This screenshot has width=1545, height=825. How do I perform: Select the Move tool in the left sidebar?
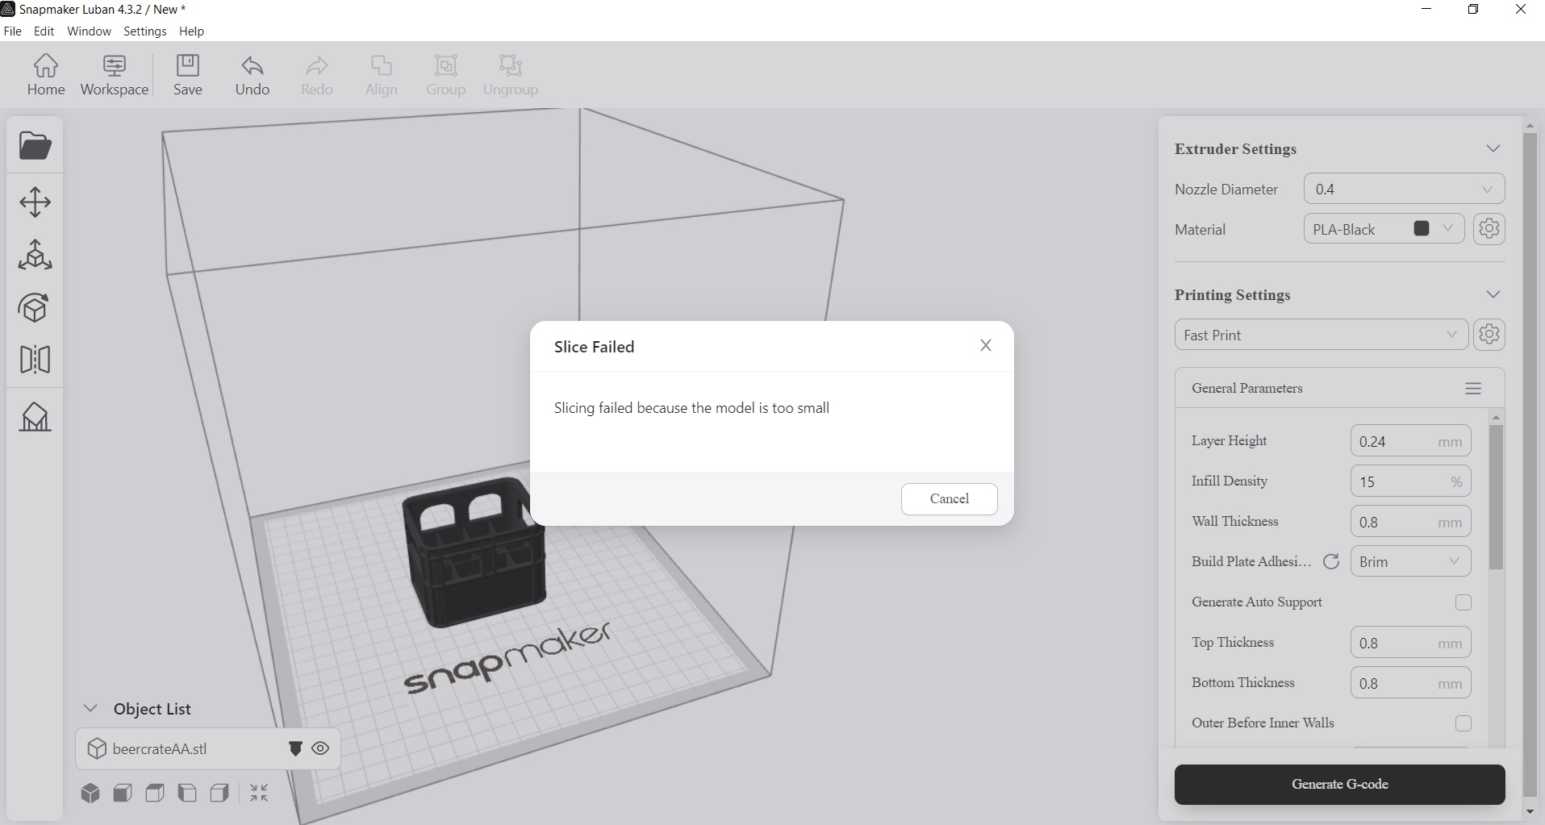click(x=35, y=202)
